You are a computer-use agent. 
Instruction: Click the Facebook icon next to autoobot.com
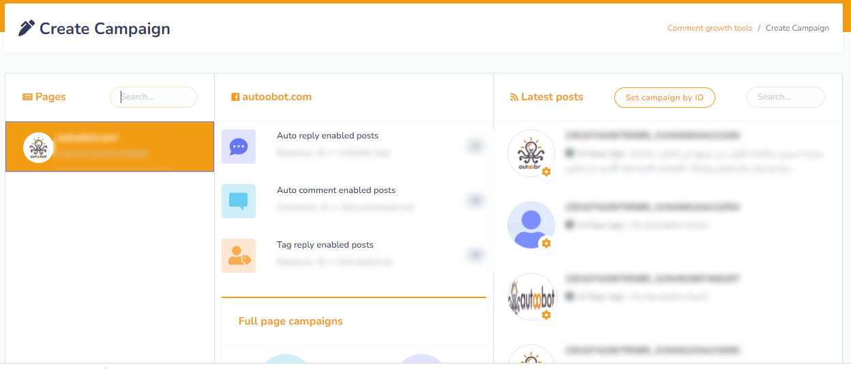235,97
